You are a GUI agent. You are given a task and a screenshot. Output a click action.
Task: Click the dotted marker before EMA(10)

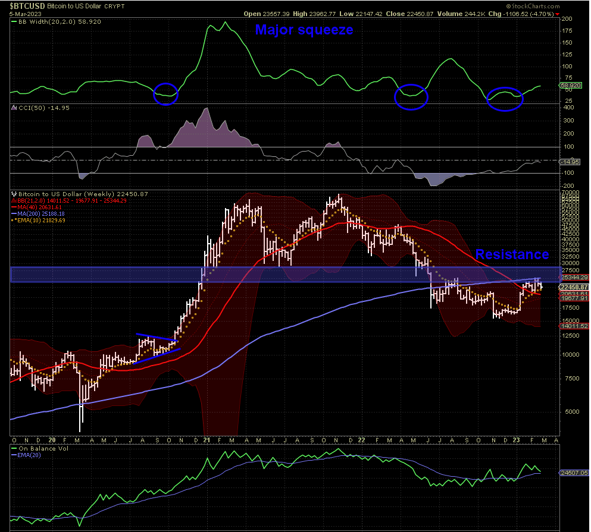(14, 221)
